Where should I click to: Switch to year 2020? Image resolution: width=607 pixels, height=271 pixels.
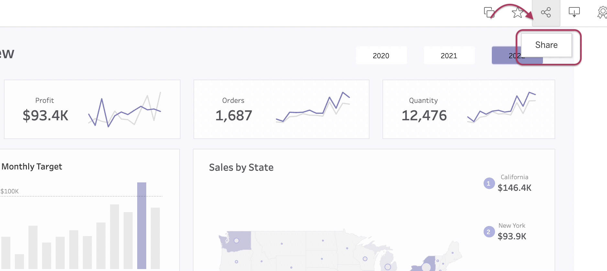pyautogui.click(x=381, y=56)
